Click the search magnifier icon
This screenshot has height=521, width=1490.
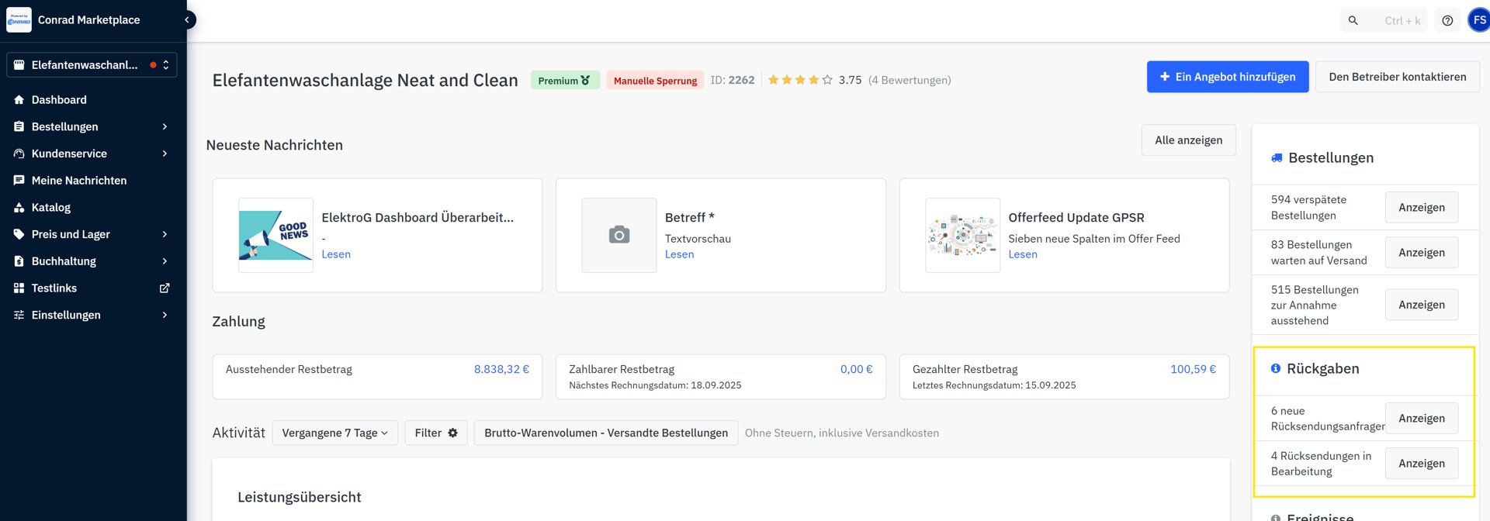point(1353,21)
